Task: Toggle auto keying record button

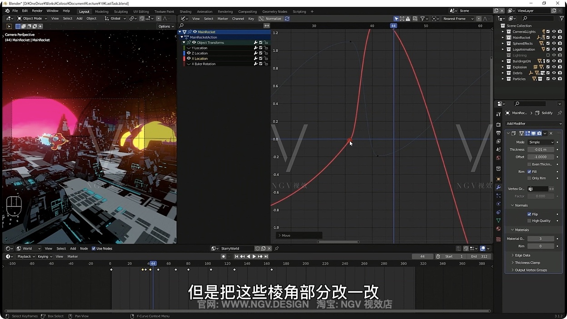Action: click(224, 256)
